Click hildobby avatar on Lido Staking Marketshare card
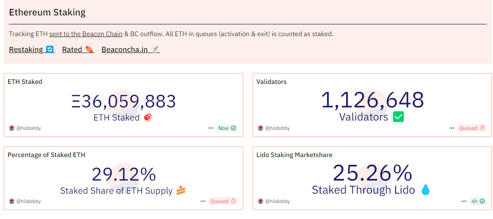The height and width of the screenshot is (219, 493). (x=261, y=201)
